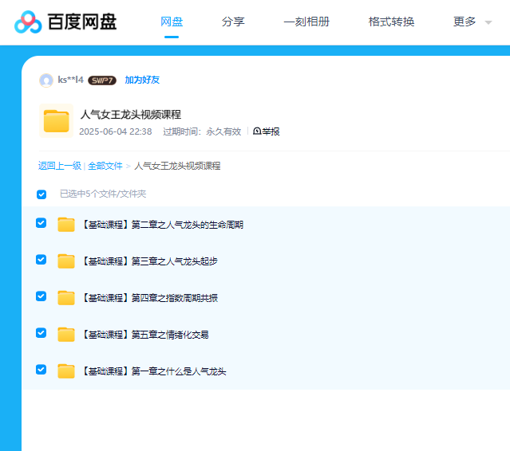Uncheck the select-all checkbox in list header
This screenshot has width=510, height=451.
coord(42,194)
